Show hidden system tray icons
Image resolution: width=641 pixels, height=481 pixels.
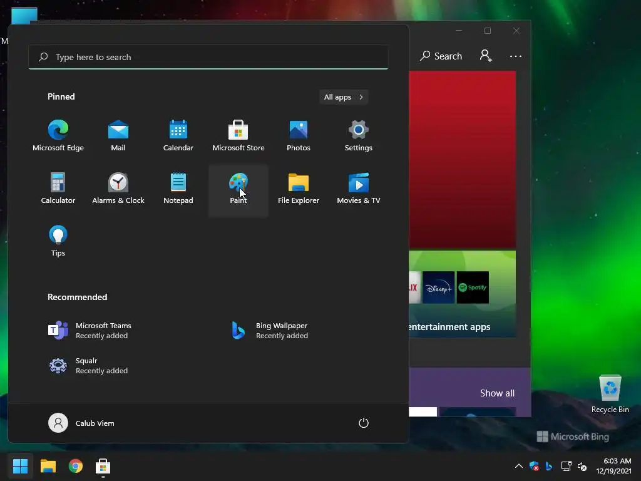pos(519,466)
